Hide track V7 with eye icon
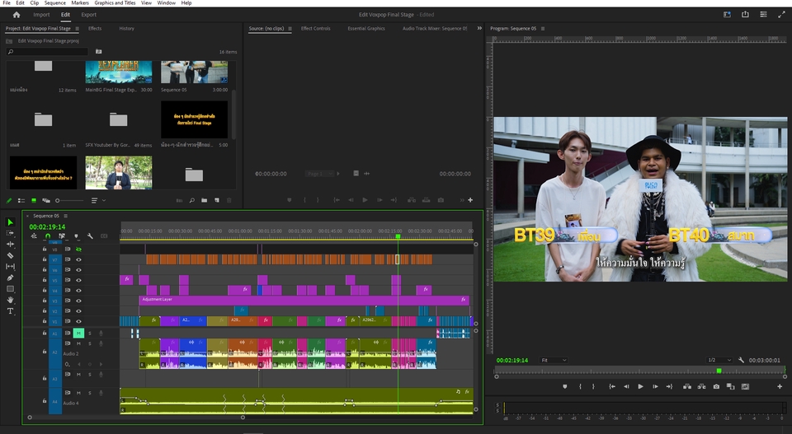The height and width of the screenshot is (434, 792). (79, 259)
